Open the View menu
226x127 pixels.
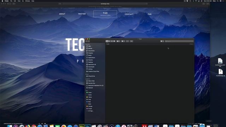(x=19, y=1)
